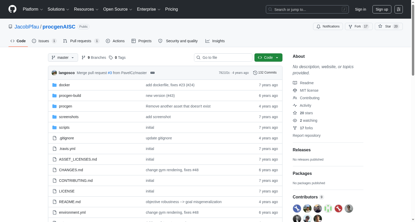Expand the Open Source menu
415x222 pixels.
click(118, 9)
